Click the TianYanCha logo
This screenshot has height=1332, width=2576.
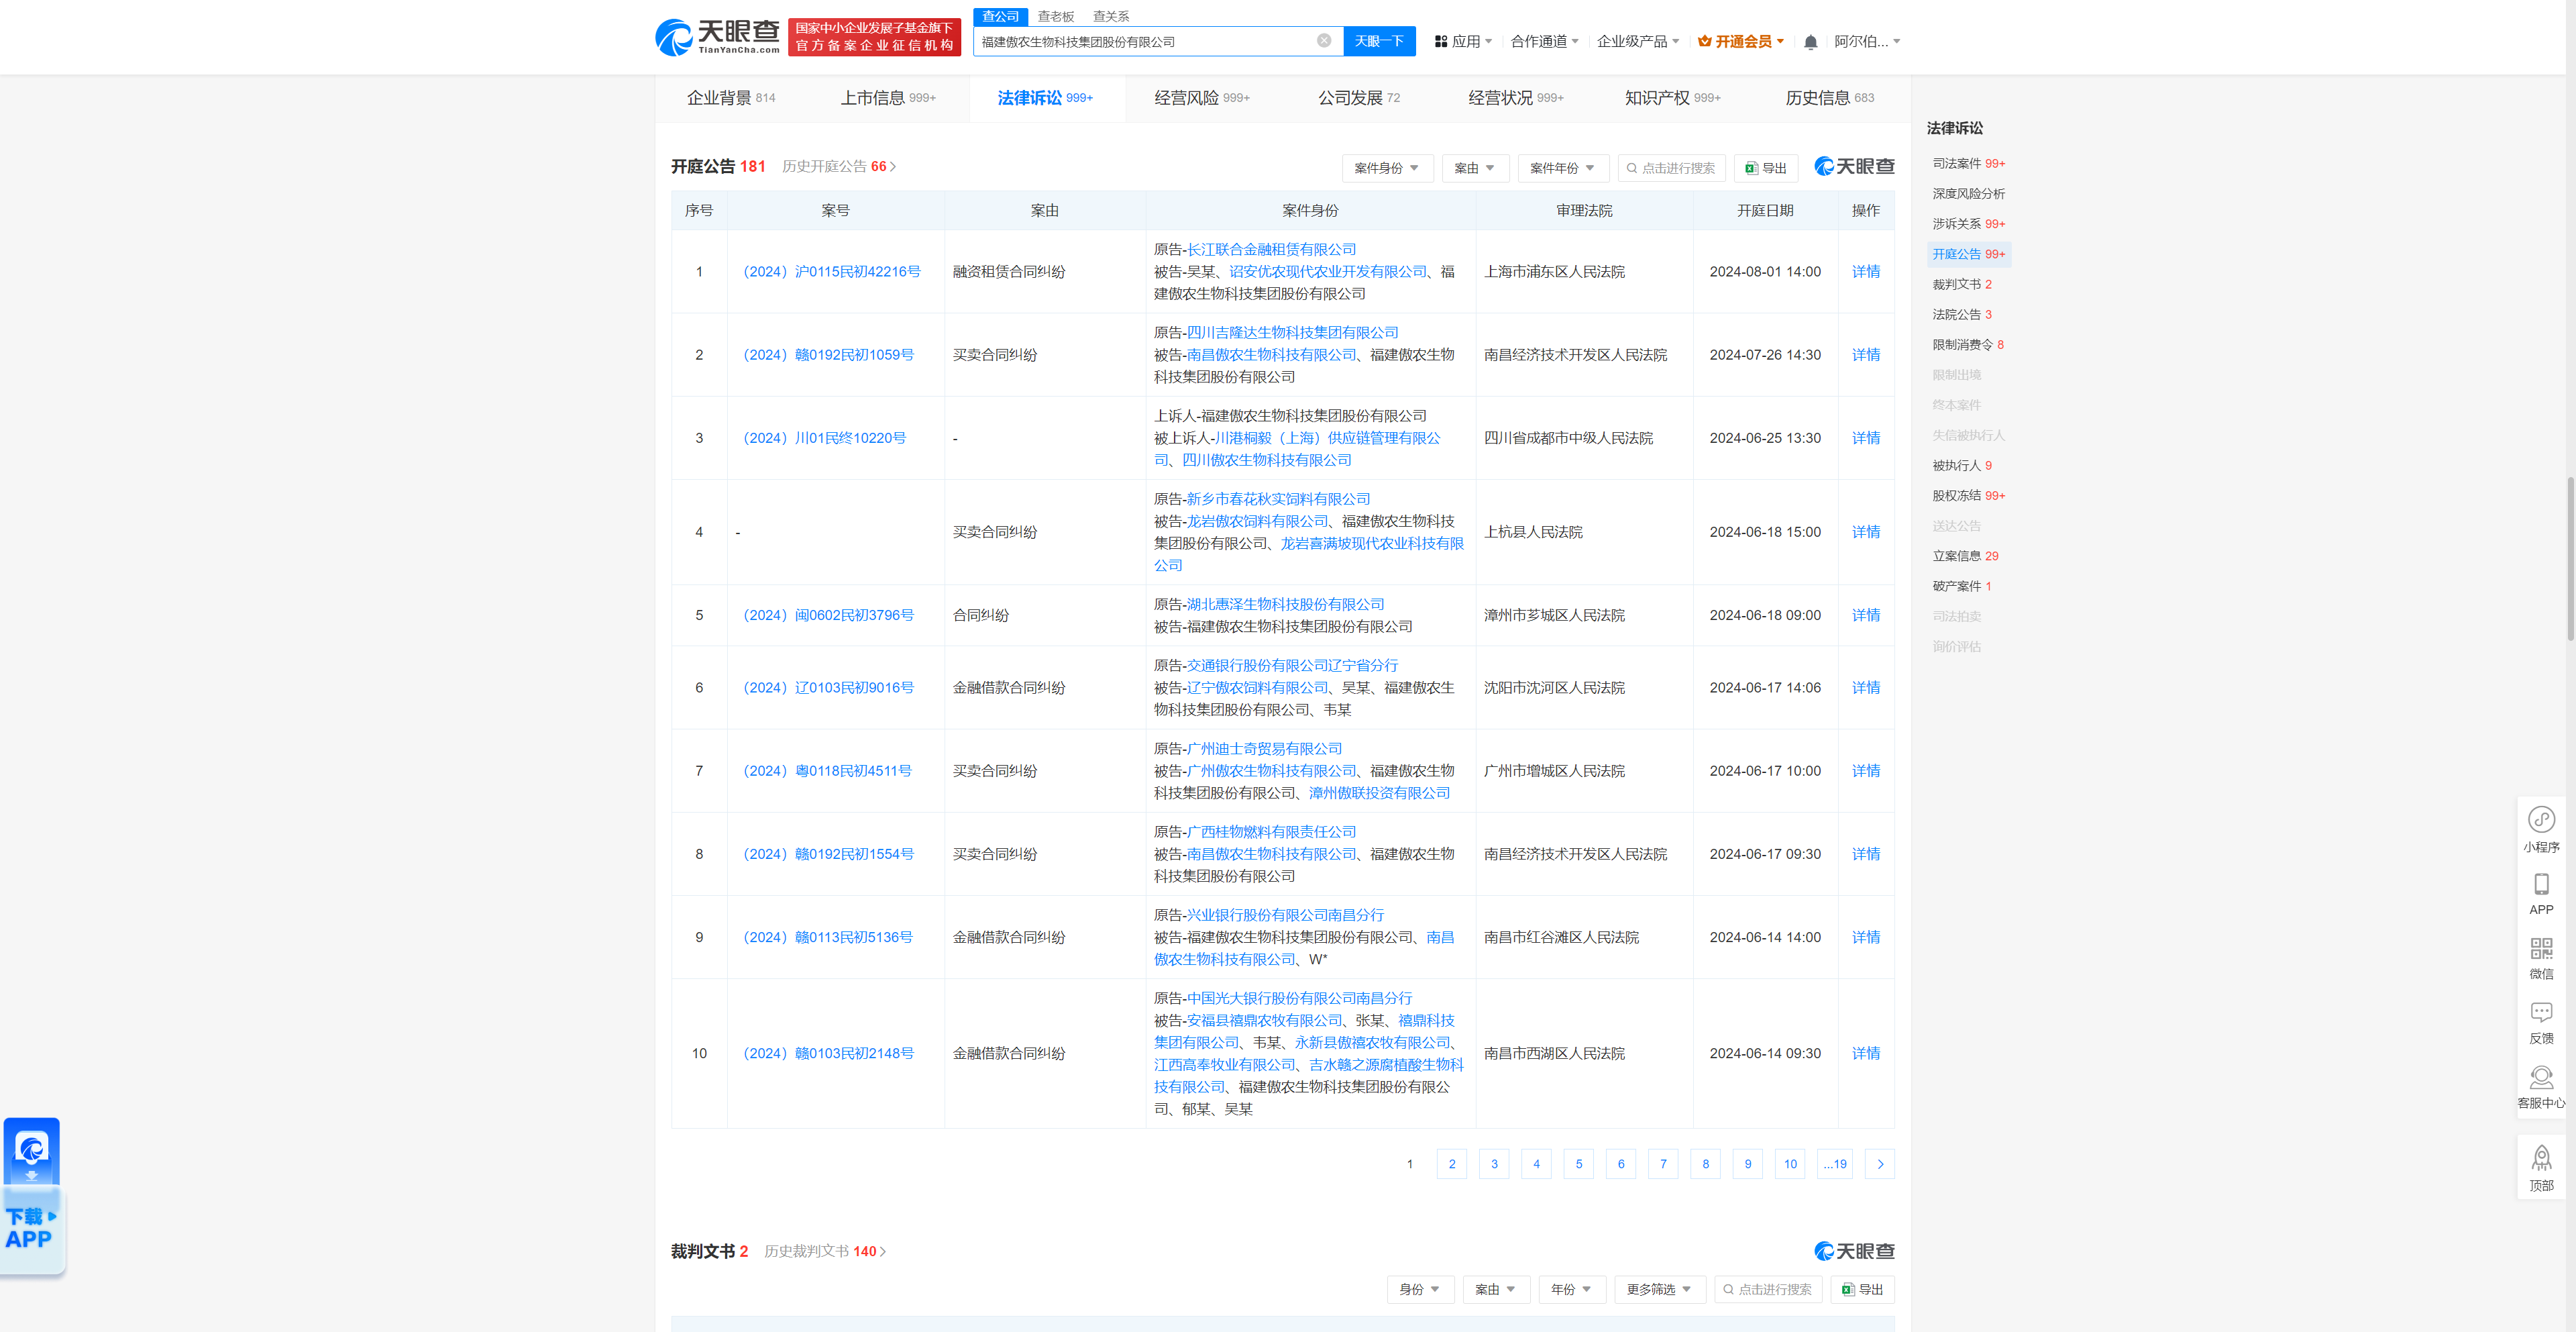(717, 37)
